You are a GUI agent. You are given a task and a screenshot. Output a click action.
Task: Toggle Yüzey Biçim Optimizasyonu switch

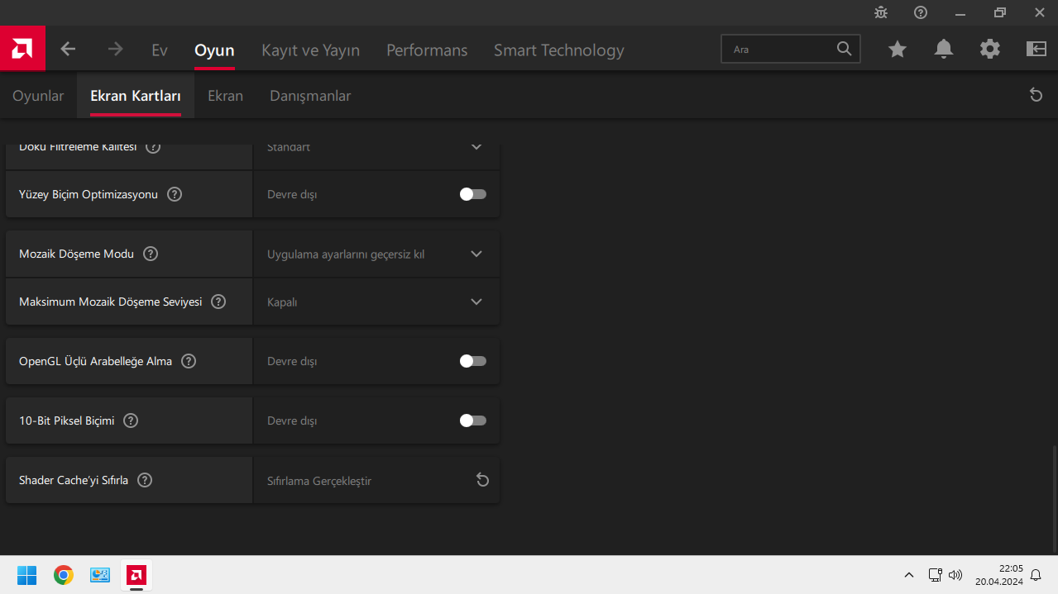472,194
